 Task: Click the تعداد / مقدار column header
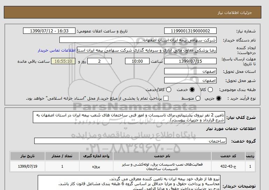coord(62,156)
